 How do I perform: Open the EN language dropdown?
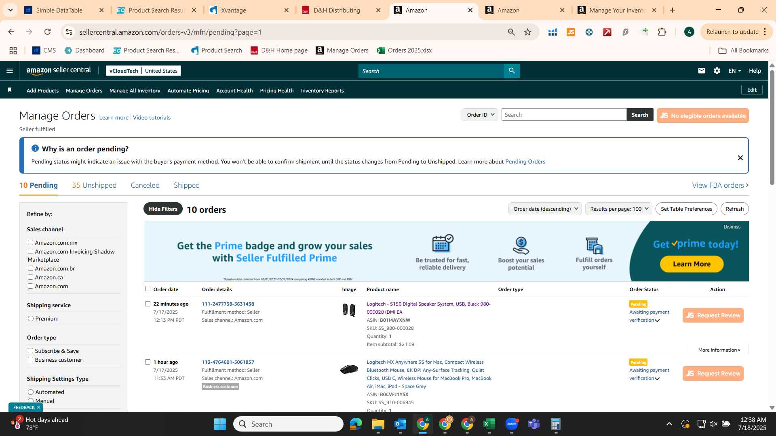[x=734, y=71]
